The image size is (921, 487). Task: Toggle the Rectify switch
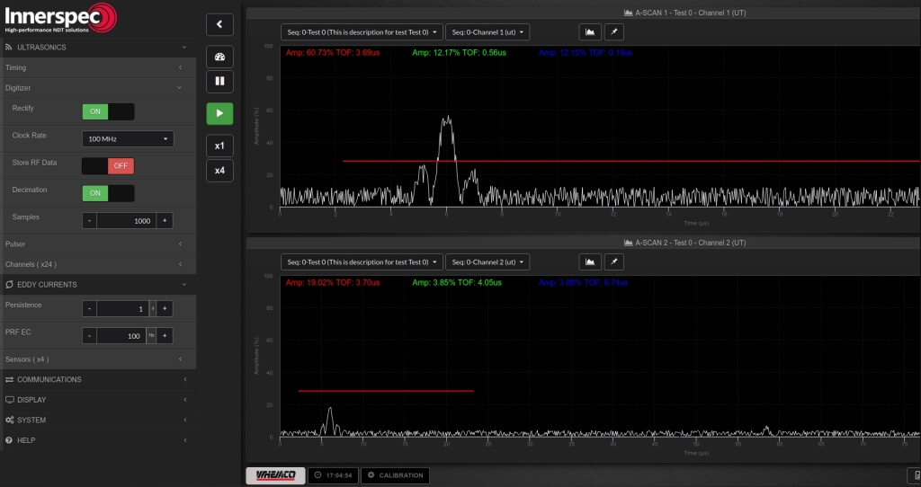(x=108, y=111)
